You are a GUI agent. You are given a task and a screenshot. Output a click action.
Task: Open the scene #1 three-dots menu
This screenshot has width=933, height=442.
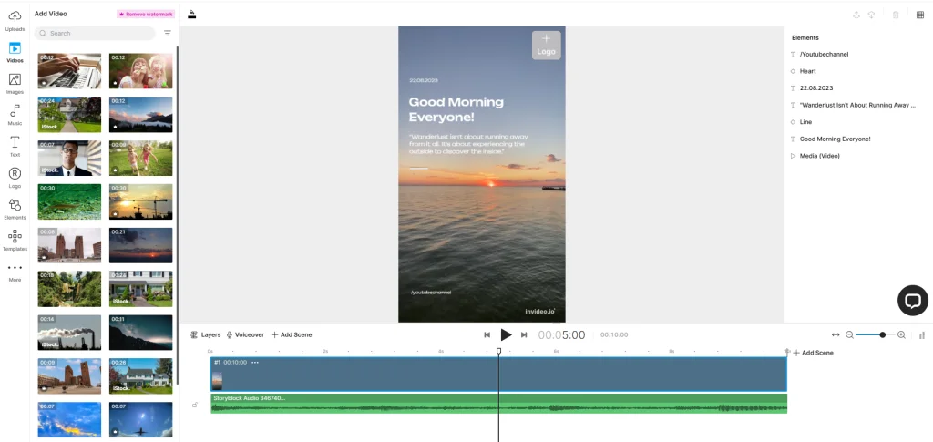coord(255,363)
